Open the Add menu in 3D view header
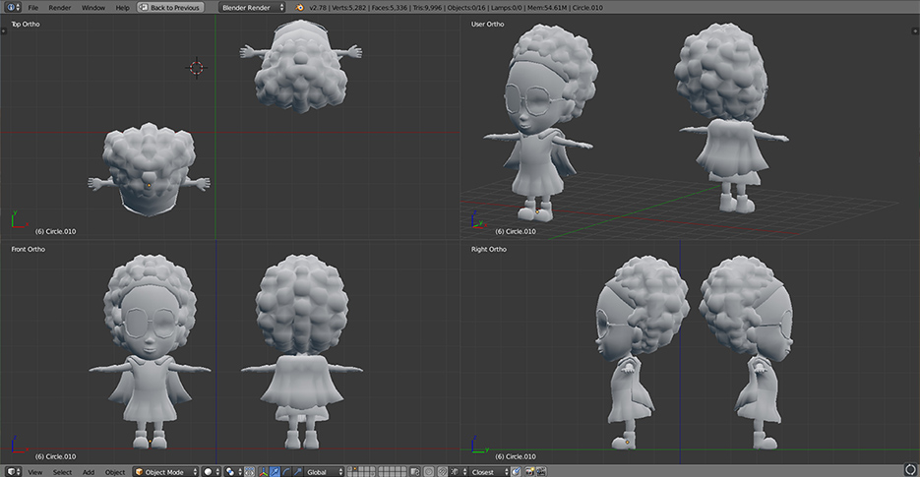Image resolution: width=920 pixels, height=477 pixels. click(89, 472)
